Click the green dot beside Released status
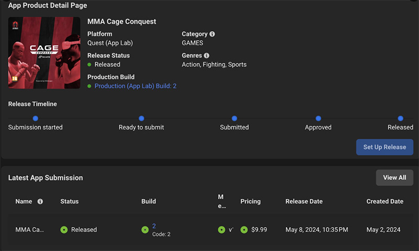419x251 pixels. 90,65
